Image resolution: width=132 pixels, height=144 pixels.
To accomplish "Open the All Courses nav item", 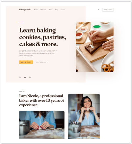I will click(43, 10).
